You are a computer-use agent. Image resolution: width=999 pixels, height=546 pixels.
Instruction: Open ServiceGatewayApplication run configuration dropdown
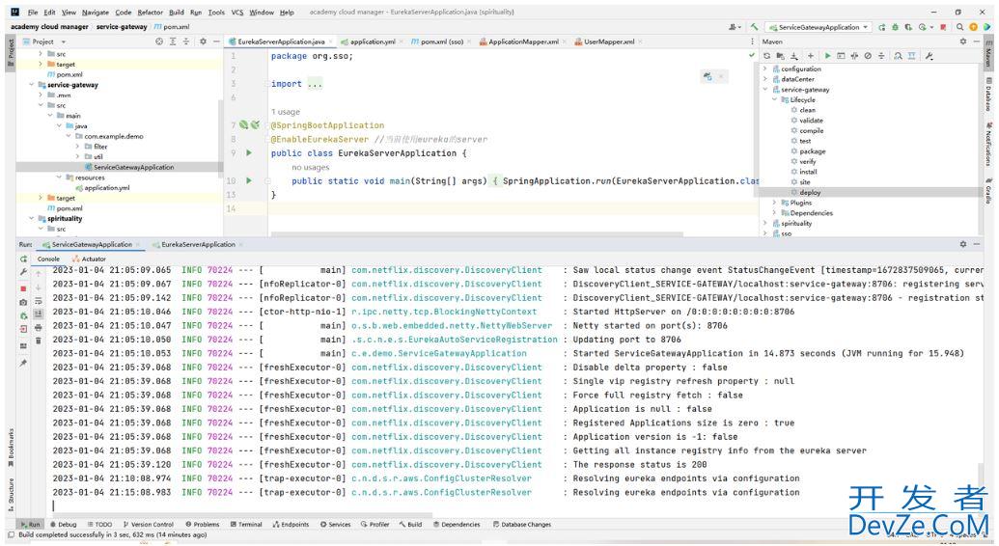819,27
